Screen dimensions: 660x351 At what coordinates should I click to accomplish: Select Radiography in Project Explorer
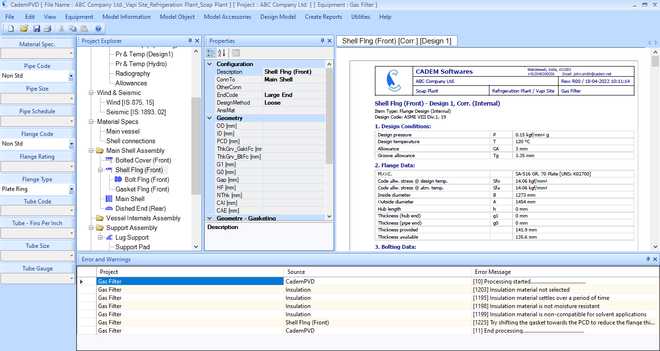132,73
